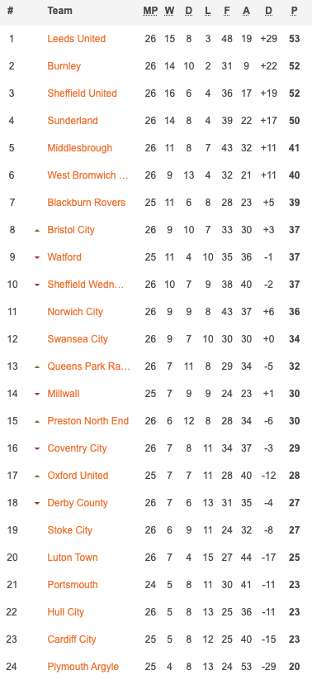Click the red down arrow beside Watford

[37, 257]
